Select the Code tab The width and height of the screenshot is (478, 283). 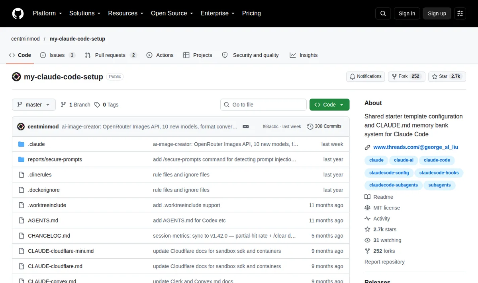20,55
